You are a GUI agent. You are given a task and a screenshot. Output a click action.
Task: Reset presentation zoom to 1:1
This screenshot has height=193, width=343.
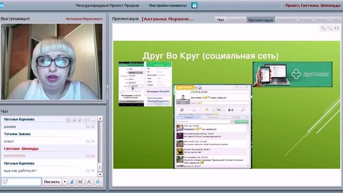tap(337, 28)
